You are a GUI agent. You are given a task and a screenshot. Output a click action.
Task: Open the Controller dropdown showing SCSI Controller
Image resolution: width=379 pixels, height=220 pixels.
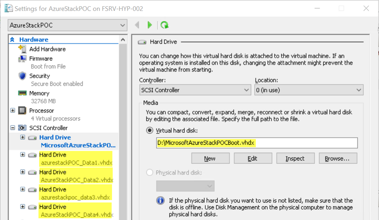[195, 90]
